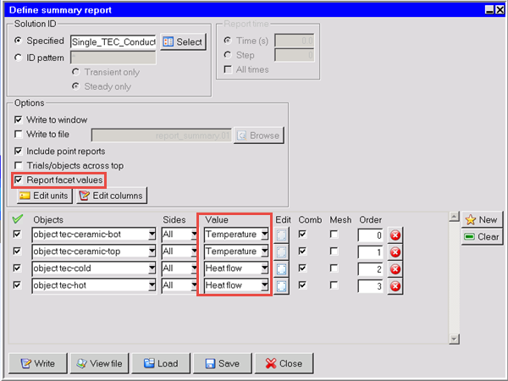
Task: Delete the tec-ceramic-bot row with red X
Action: [395, 235]
